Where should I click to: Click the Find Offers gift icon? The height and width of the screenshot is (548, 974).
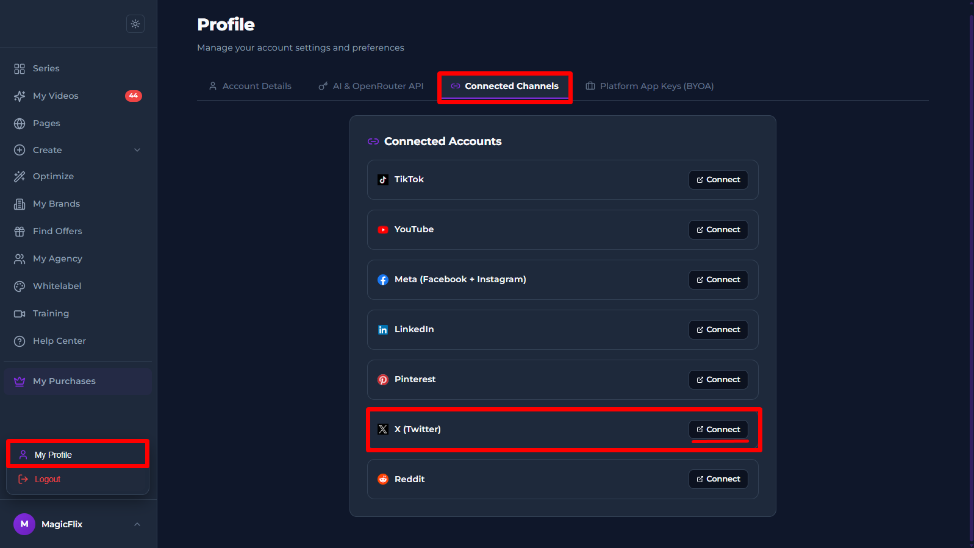[x=20, y=231]
